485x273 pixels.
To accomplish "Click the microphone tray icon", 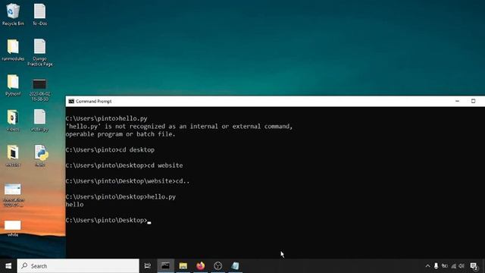I will [x=436, y=266].
